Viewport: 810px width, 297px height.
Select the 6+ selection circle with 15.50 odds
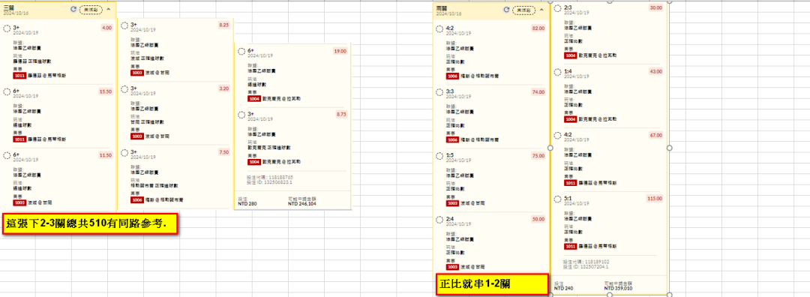click(x=7, y=92)
